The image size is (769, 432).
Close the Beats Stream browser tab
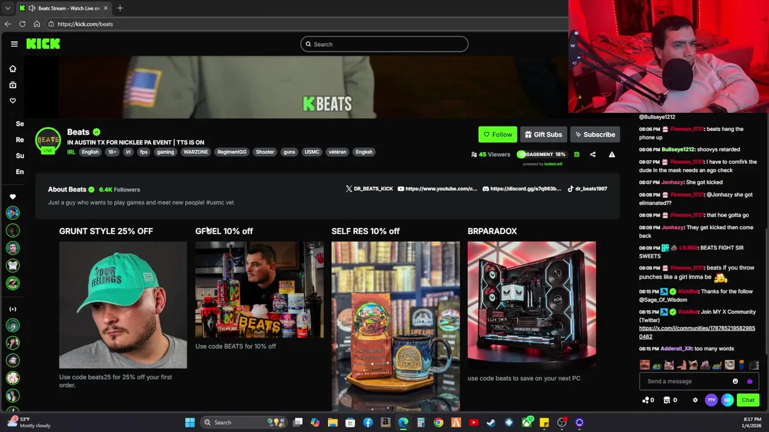106,8
